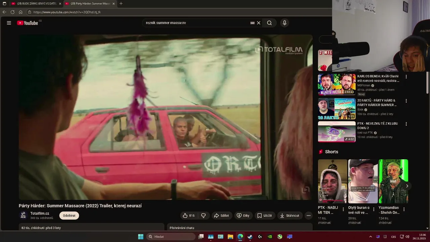The height and width of the screenshot is (242, 430).
Task: Close the BUDE ZÁPAS JENYS tab
Action: (60, 4)
